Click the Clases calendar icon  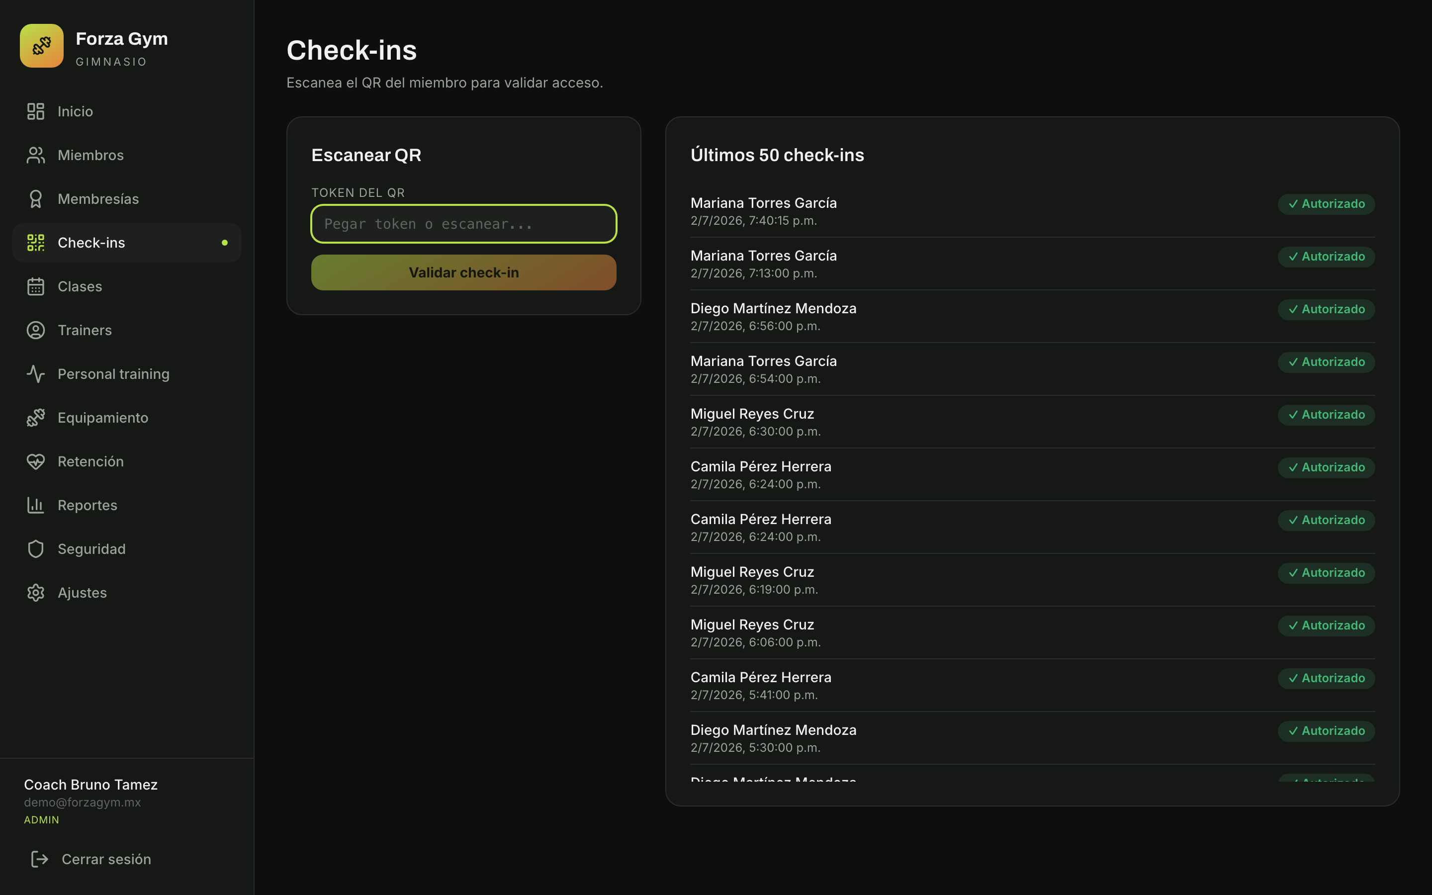pyautogui.click(x=35, y=286)
